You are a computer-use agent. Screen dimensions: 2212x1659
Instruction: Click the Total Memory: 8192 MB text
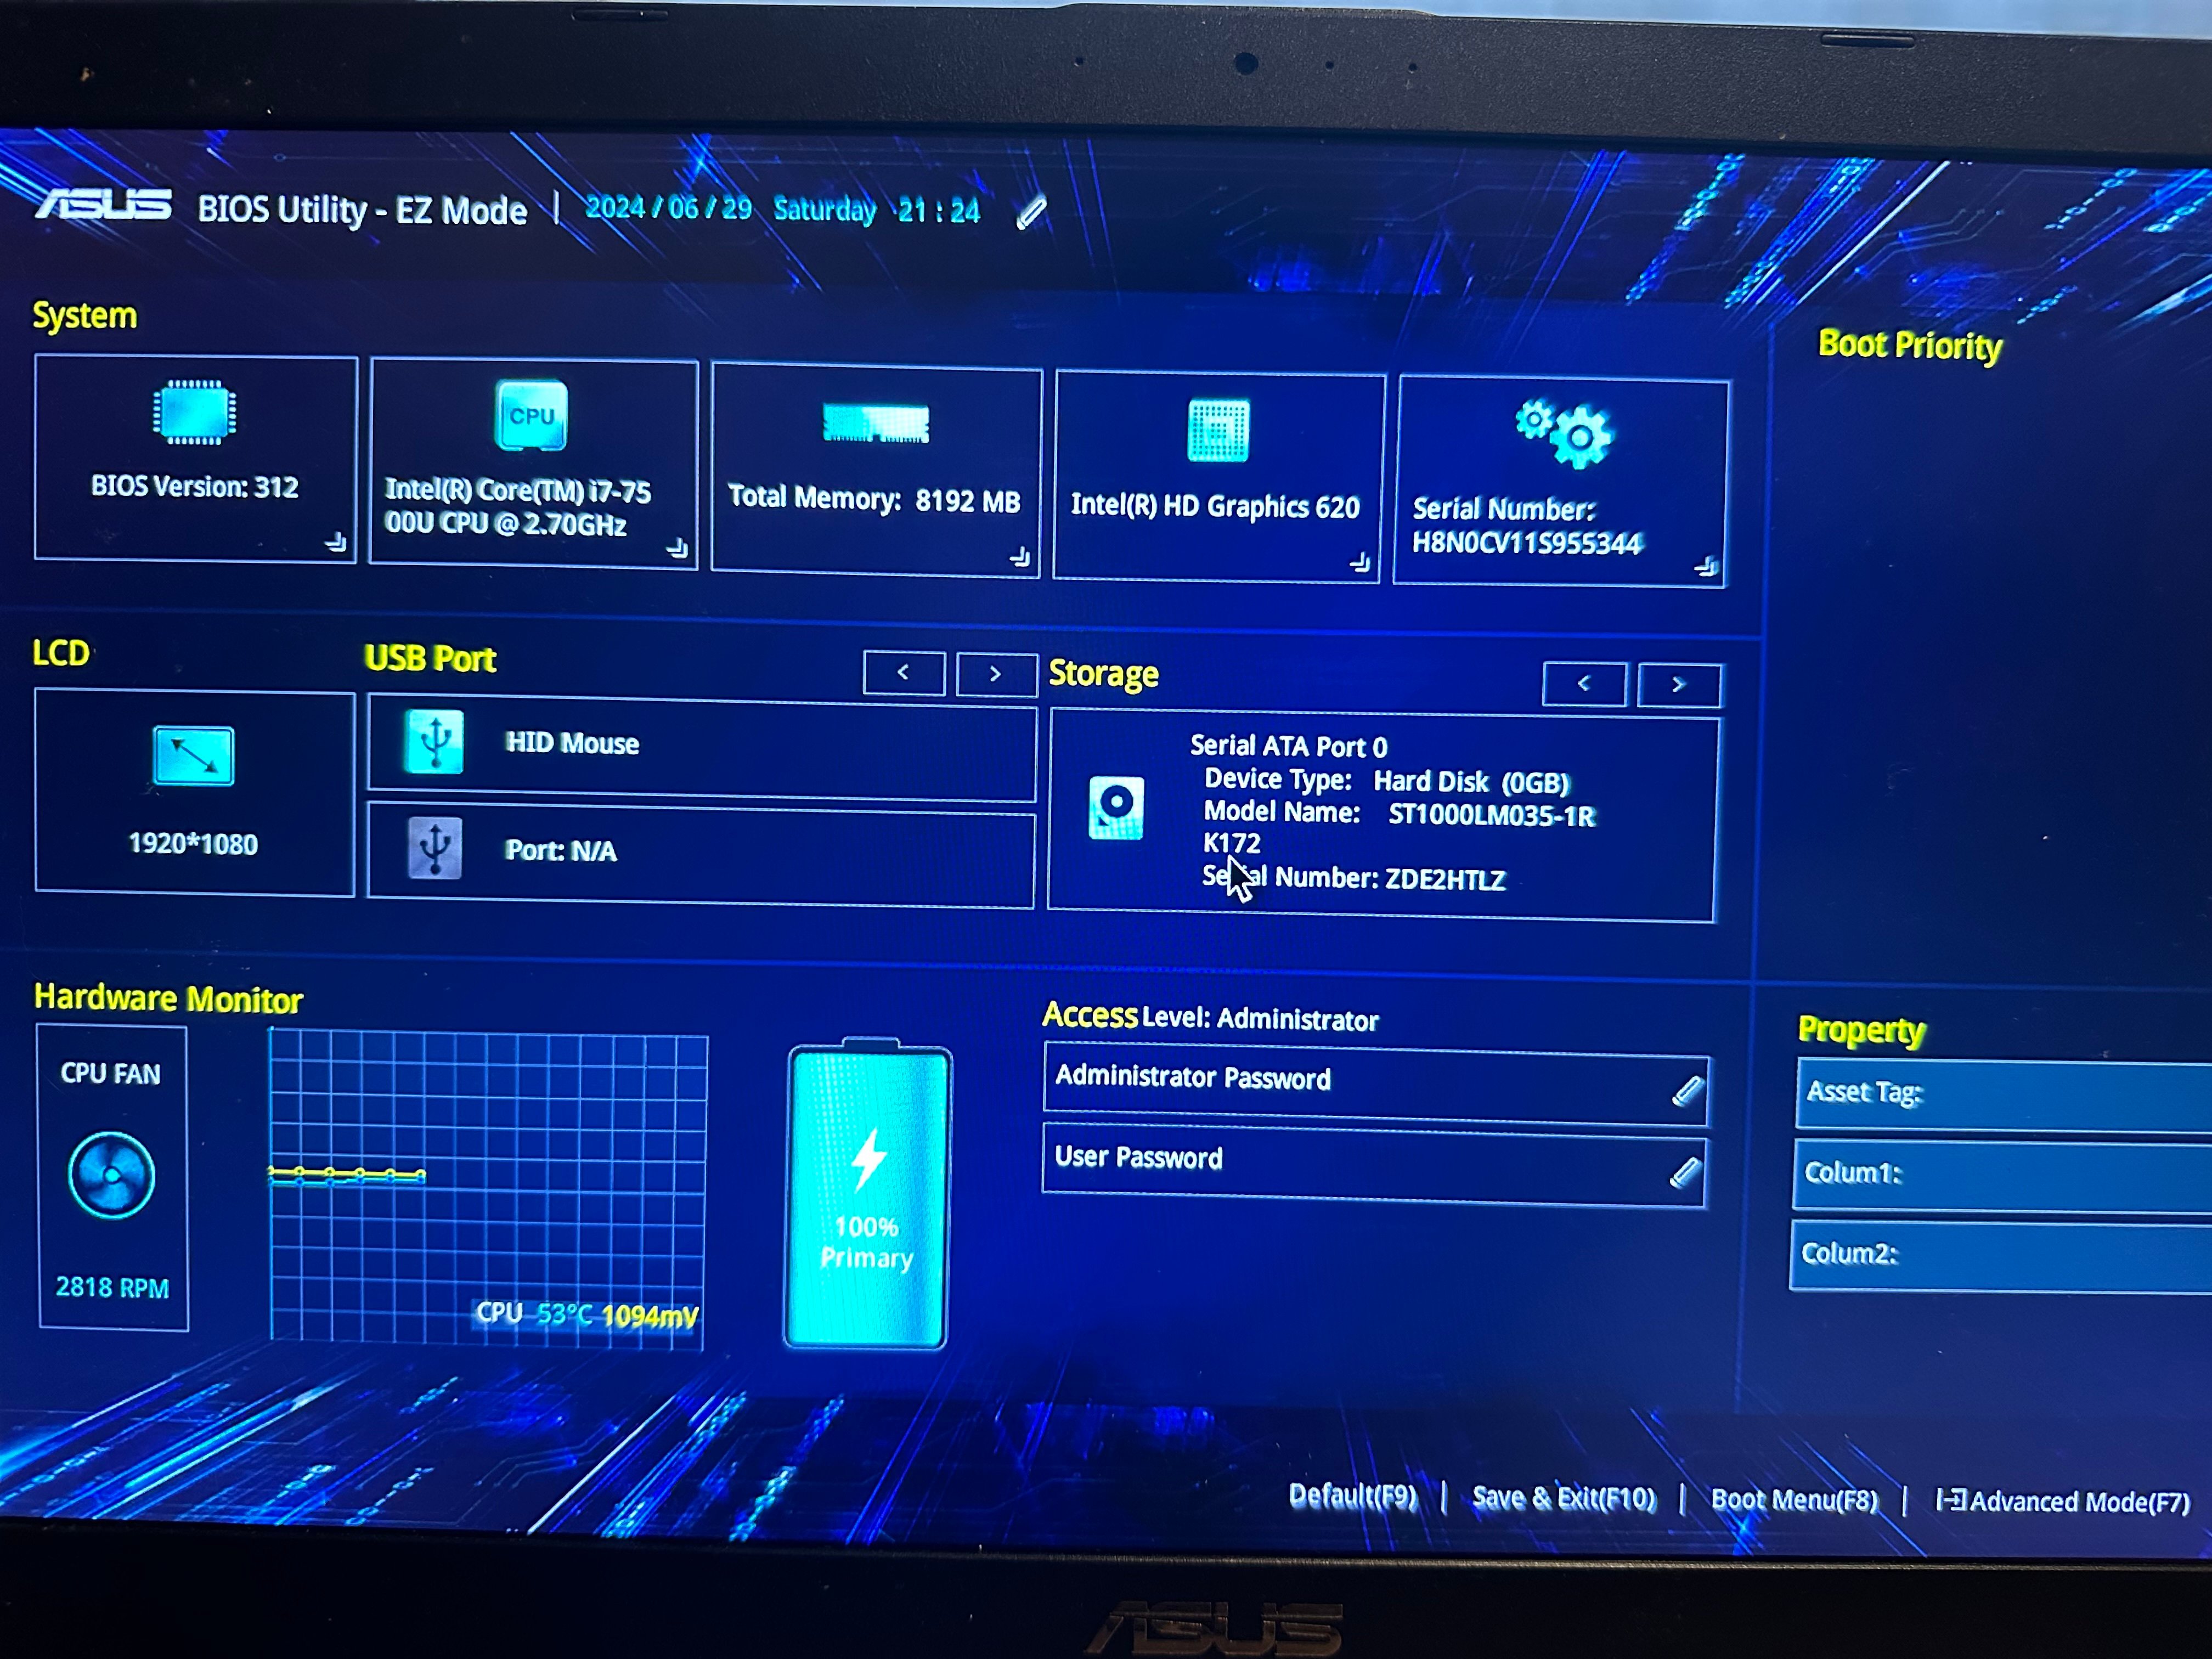(x=874, y=499)
